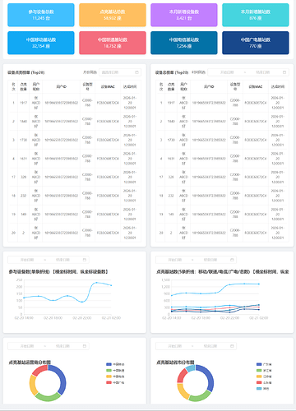Image resolution: width=296 pixels, height=411 pixels.
Task: Click peak data point on 参与设备数 line
Action: (96, 282)
